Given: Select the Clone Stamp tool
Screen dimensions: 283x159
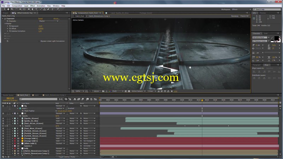Looking at the screenshot, I should coord(45,9).
